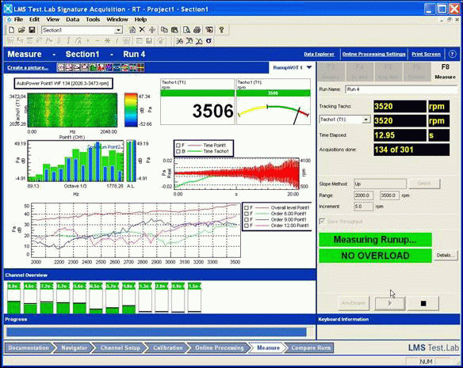The height and width of the screenshot is (368, 463).
Task: Click the sigma icon in second toolbar
Action: pos(209,40)
